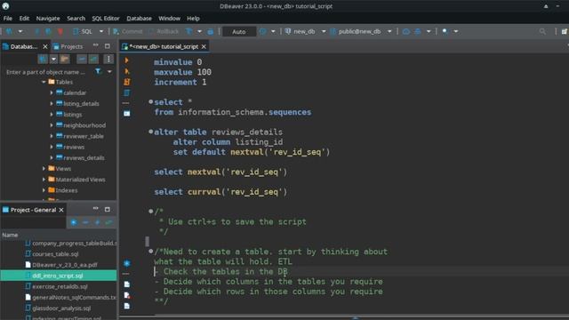This screenshot has height=320, width=569.
Task: Select the new_db active connection selector
Action: coord(301,32)
